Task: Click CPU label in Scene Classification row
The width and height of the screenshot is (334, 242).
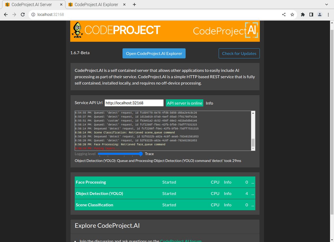Action: coord(215,205)
